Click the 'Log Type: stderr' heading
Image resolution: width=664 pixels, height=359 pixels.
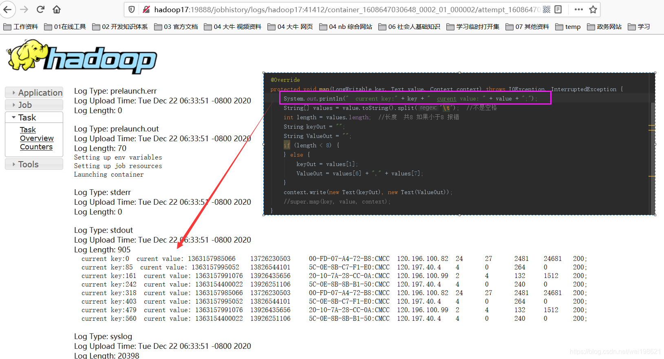(102, 193)
